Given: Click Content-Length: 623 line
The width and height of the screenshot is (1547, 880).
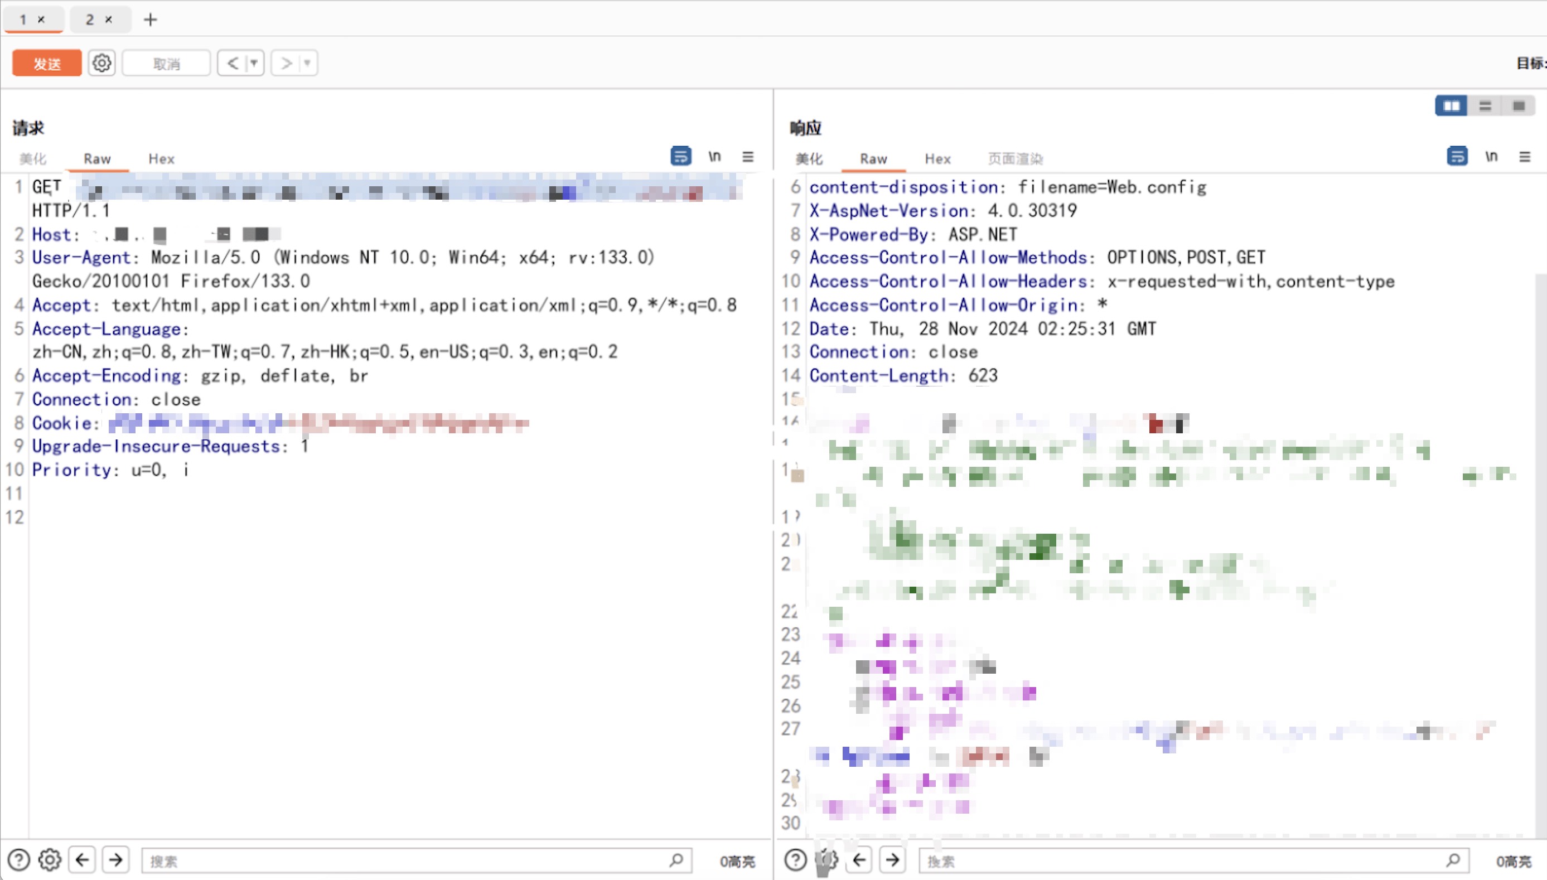Looking at the screenshot, I should [903, 375].
